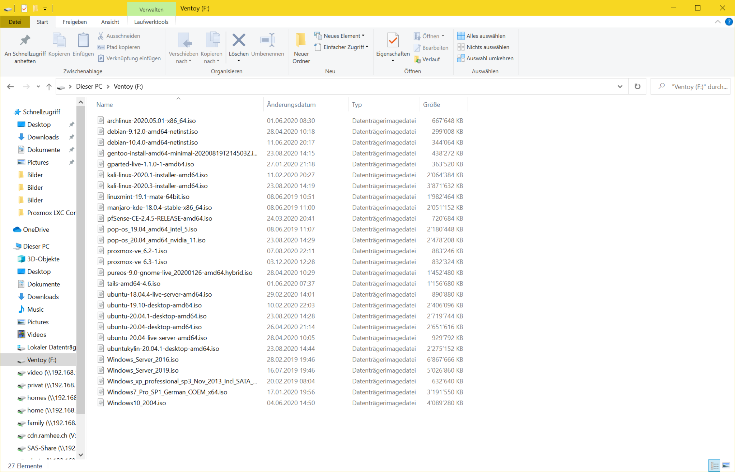Sort files by Größe column header
Viewport: 735px width, 472px height.
pyautogui.click(x=431, y=104)
